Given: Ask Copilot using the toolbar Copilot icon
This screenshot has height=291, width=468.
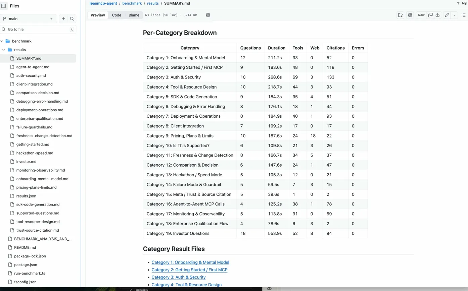Looking at the screenshot, I should [x=410, y=15].
